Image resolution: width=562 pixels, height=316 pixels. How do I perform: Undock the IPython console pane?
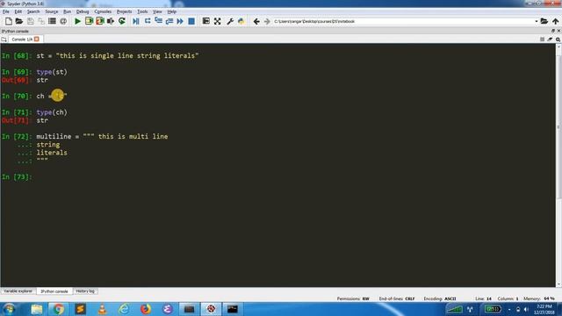552,32
